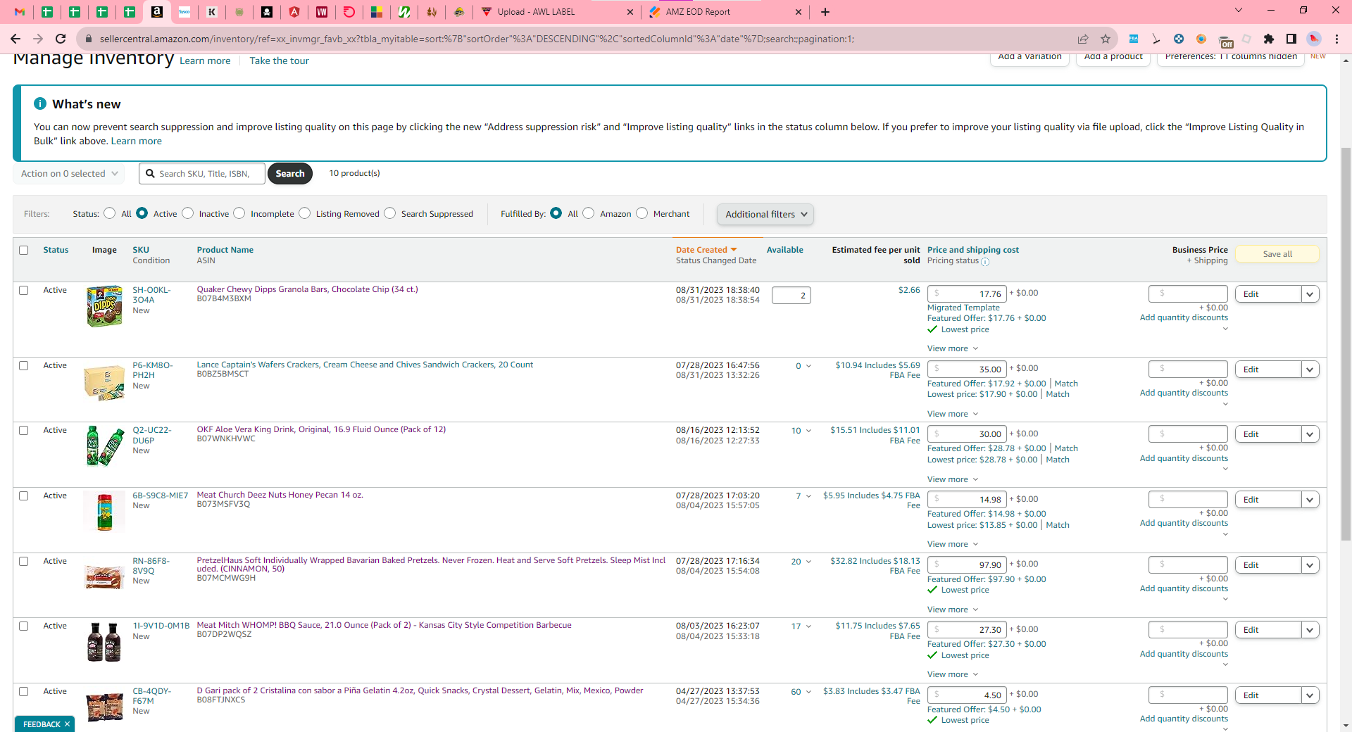
Task: Open the Extensions puzzle-piece menu
Action: tap(1269, 39)
